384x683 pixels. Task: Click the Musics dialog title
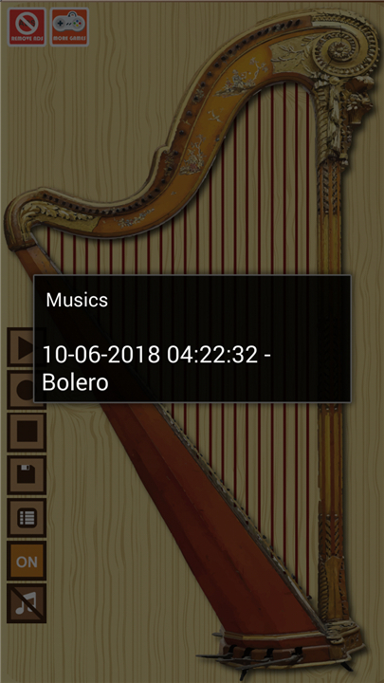(x=77, y=300)
